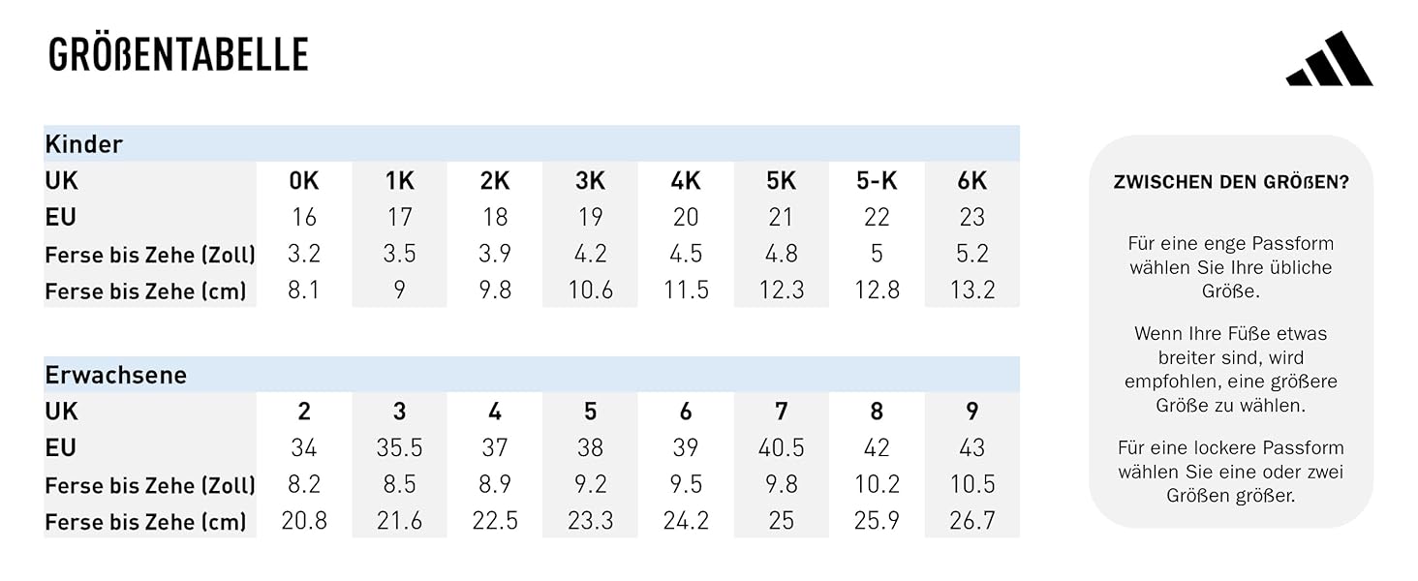Click adult Ferse bis Zehe (cm) label
Screen dimensions: 1418x581
coord(146,521)
